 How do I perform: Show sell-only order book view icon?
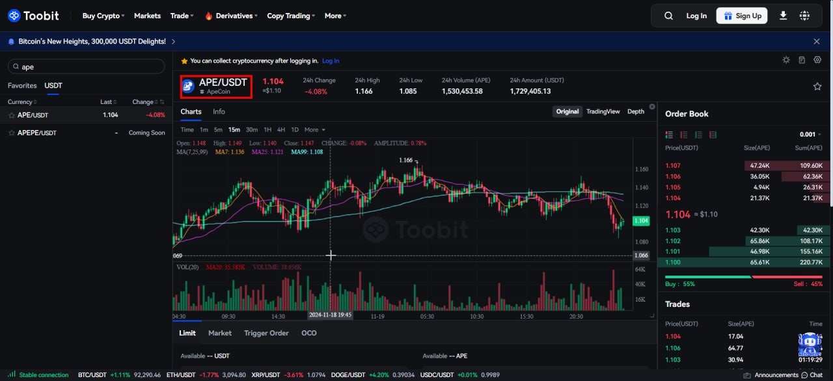click(x=683, y=135)
